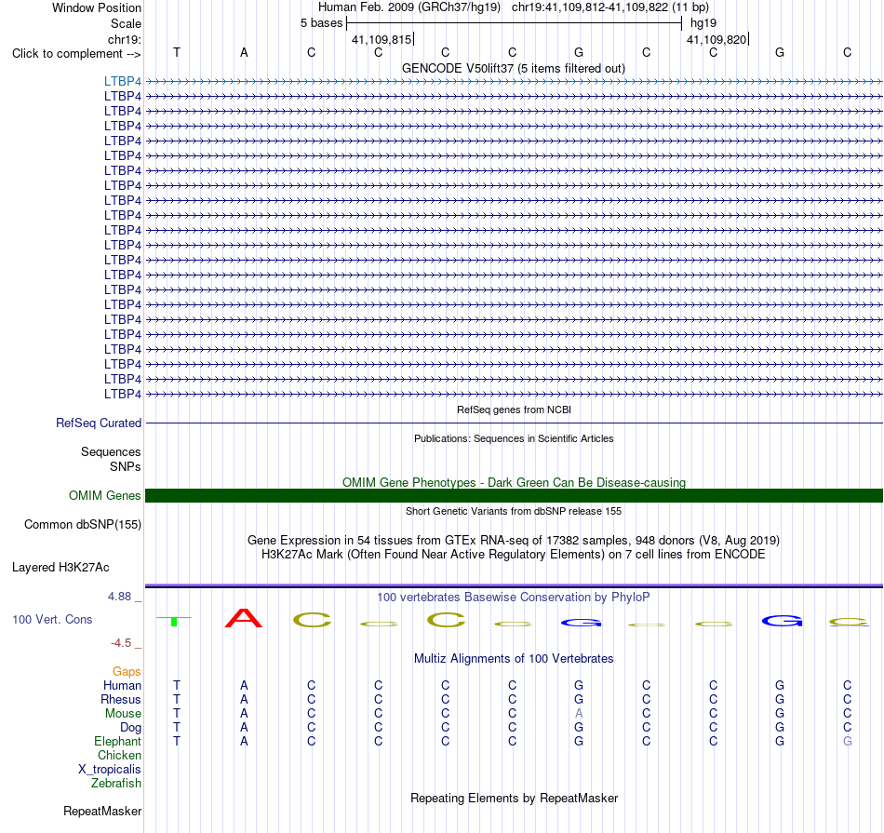Screen dimensions: 884x833
Task: Click the red A conservation logo letter
Action: point(244,618)
